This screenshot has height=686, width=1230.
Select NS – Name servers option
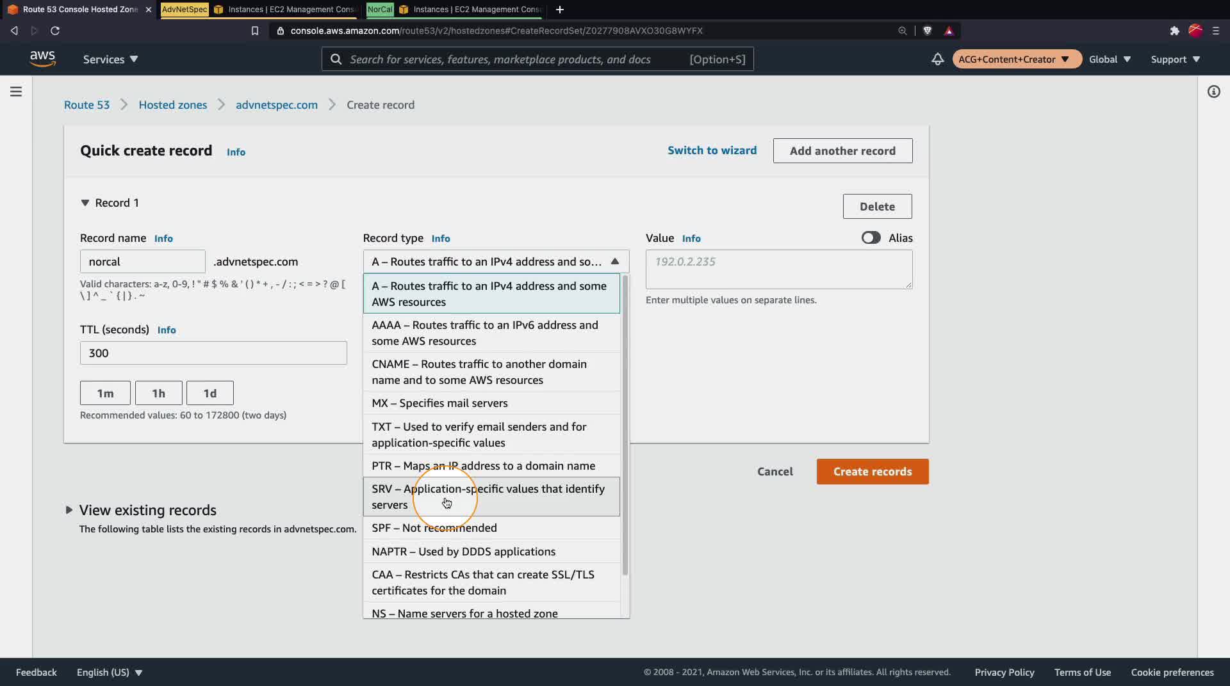click(x=491, y=611)
